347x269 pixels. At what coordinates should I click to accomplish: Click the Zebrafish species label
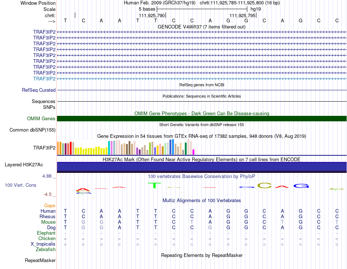(46, 250)
